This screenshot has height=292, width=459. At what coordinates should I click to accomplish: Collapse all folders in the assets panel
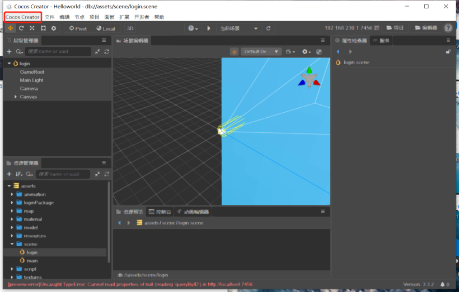[x=97, y=174]
